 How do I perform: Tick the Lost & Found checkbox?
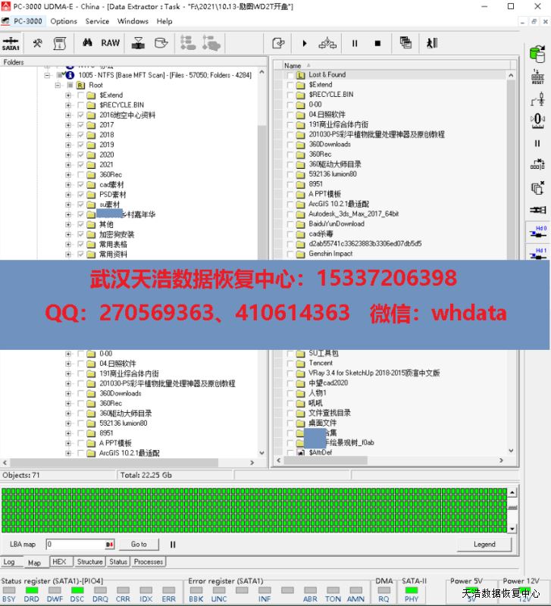(290, 75)
